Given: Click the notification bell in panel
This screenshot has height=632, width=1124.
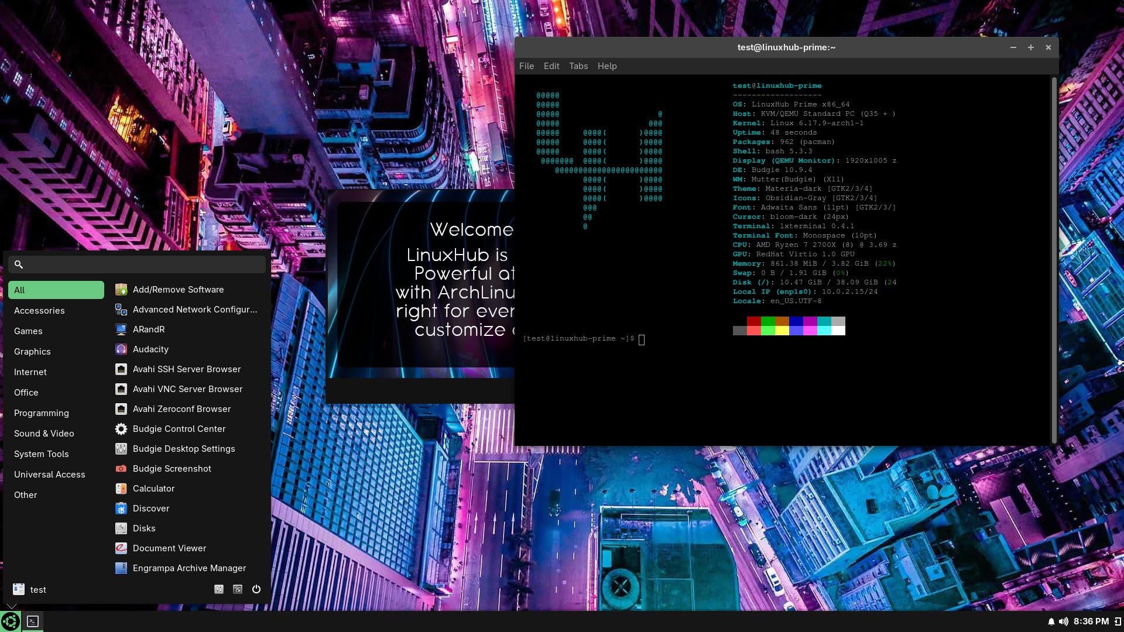Looking at the screenshot, I should coord(1051,621).
